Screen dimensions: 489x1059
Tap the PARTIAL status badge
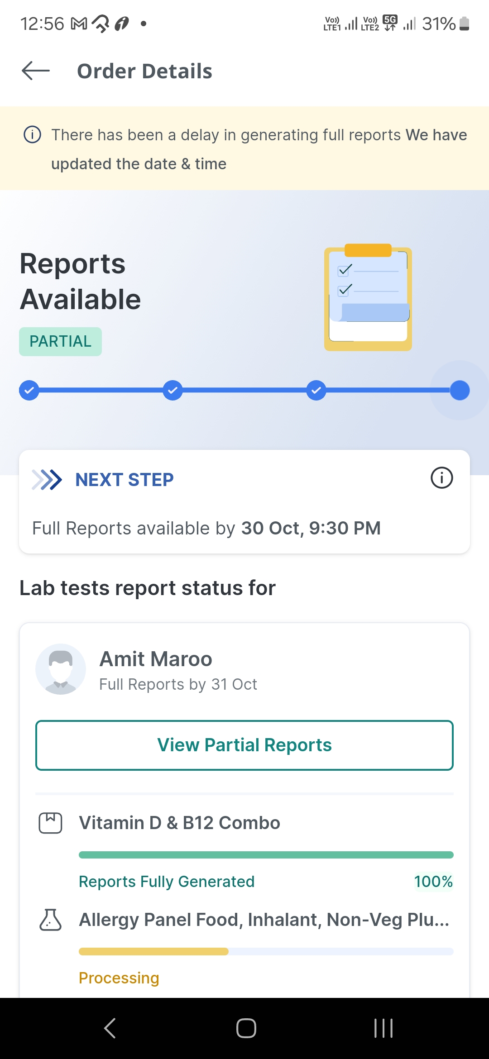coord(60,341)
